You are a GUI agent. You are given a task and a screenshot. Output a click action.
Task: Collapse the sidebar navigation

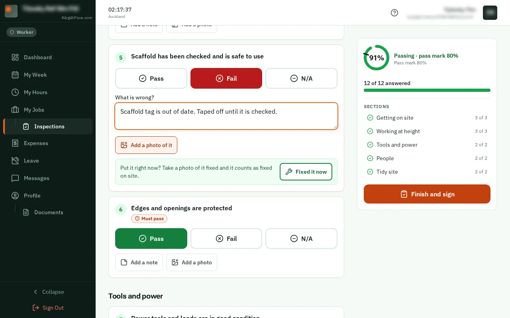(48, 292)
